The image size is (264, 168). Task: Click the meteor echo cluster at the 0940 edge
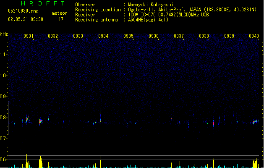tap(256, 122)
